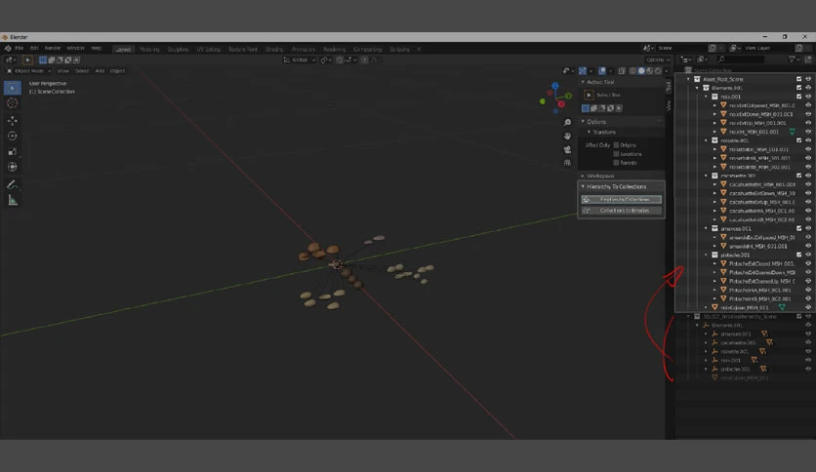Select the Measure tool
Screen dimensions: 816x472
tap(13, 201)
